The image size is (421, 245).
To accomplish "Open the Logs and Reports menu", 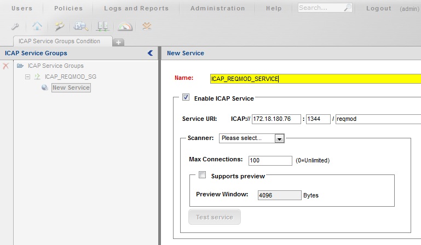I will pyautogui.click(x=136, y=8).
